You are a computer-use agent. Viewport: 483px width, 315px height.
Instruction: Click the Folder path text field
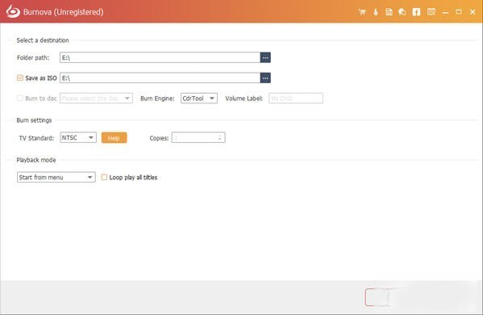pos(160,57)
